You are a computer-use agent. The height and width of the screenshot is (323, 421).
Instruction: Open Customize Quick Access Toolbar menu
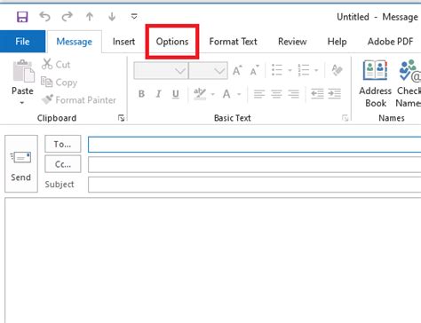tap(134, 16)
